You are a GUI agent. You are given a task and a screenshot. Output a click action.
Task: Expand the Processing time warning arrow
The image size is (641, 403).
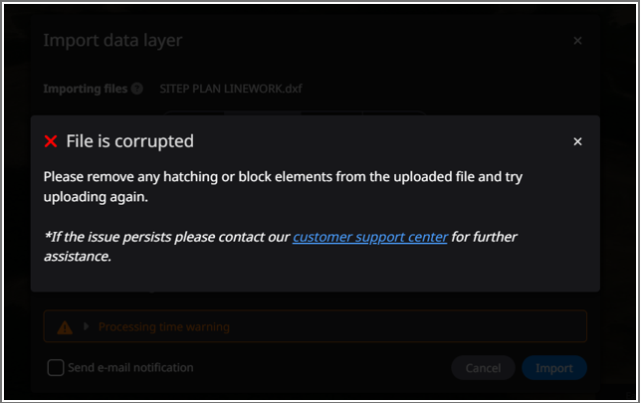[x=87, y=326]
